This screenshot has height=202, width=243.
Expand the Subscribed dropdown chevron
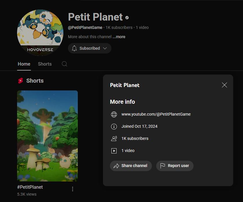click(x=105, y=48)
